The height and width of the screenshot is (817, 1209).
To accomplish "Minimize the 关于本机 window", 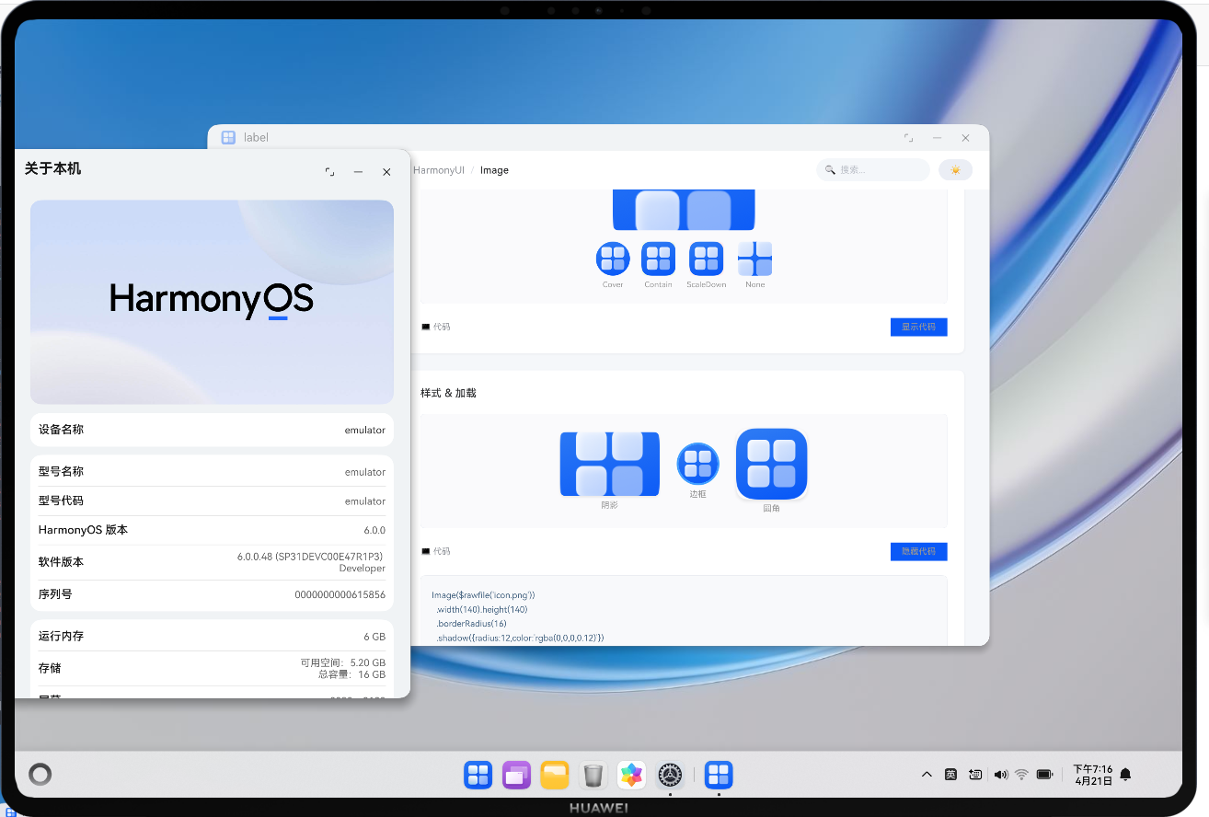I will tap(358, 172).
